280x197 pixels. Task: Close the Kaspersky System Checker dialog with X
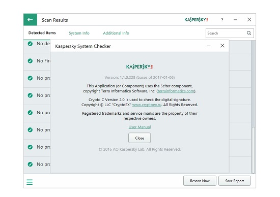point(222,46)
